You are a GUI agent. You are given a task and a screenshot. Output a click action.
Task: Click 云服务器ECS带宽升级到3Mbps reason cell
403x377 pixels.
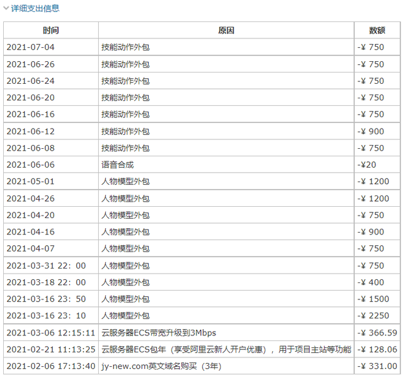226,333
